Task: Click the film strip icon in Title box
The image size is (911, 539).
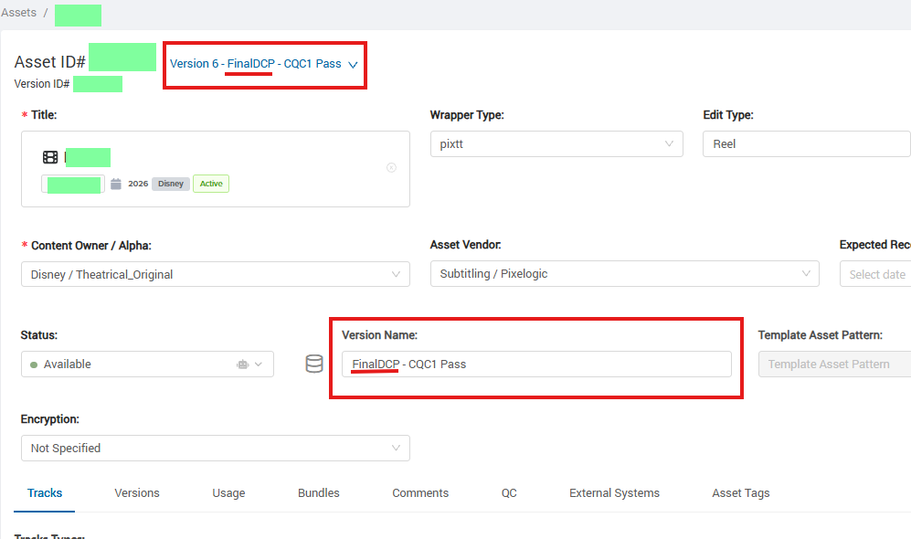Action: [x=50, y=157]
